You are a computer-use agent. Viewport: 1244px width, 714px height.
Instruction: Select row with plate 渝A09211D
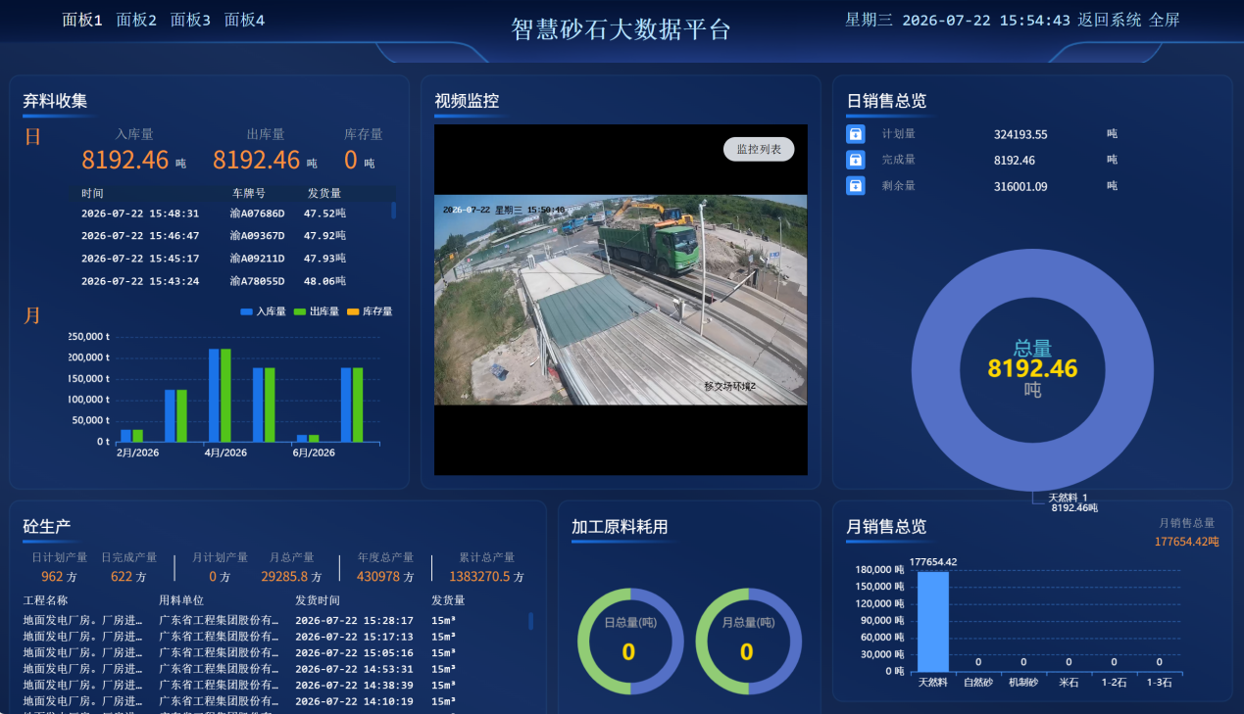click(x=235, y=259)
